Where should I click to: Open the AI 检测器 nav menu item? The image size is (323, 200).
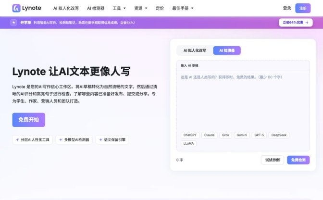pos(96,8)
